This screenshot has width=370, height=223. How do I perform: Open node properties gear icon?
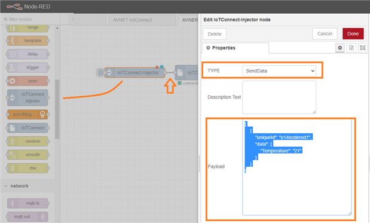[x=340, y=48]
